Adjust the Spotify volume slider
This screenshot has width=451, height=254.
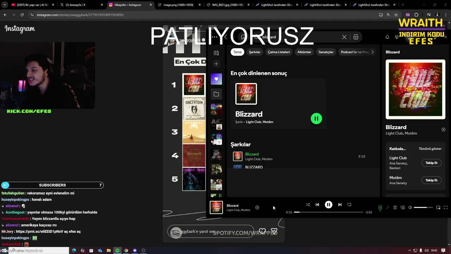[423, 207]
